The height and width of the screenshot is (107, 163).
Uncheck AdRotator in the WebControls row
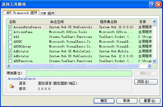(x=10, y=56)
